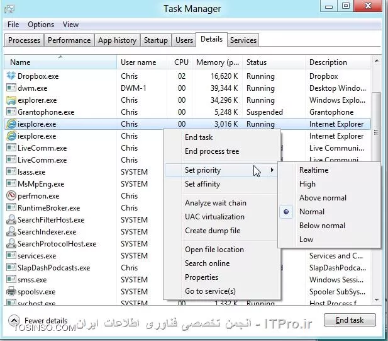Image resolution: width=388 pixels, height=341 pixels.
Task: Sort by the User name column header
Action: pos(141,62)
